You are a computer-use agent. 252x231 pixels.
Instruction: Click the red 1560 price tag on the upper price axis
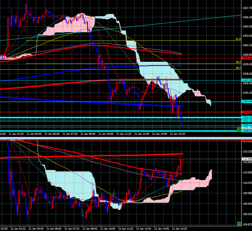tap(247, 58)
